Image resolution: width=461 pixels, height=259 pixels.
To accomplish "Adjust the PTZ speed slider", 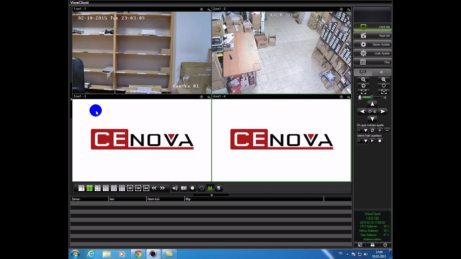I will click(372, 97).
